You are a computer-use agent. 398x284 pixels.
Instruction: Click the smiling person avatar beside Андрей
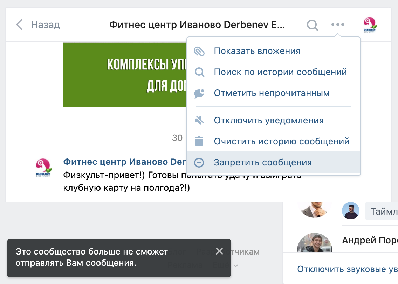point(315,243)
